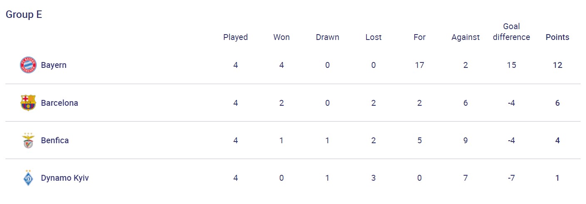Screen dimensions: 586x204
Task: Open the Barcelona team link
Action: (x=59, y=103)
